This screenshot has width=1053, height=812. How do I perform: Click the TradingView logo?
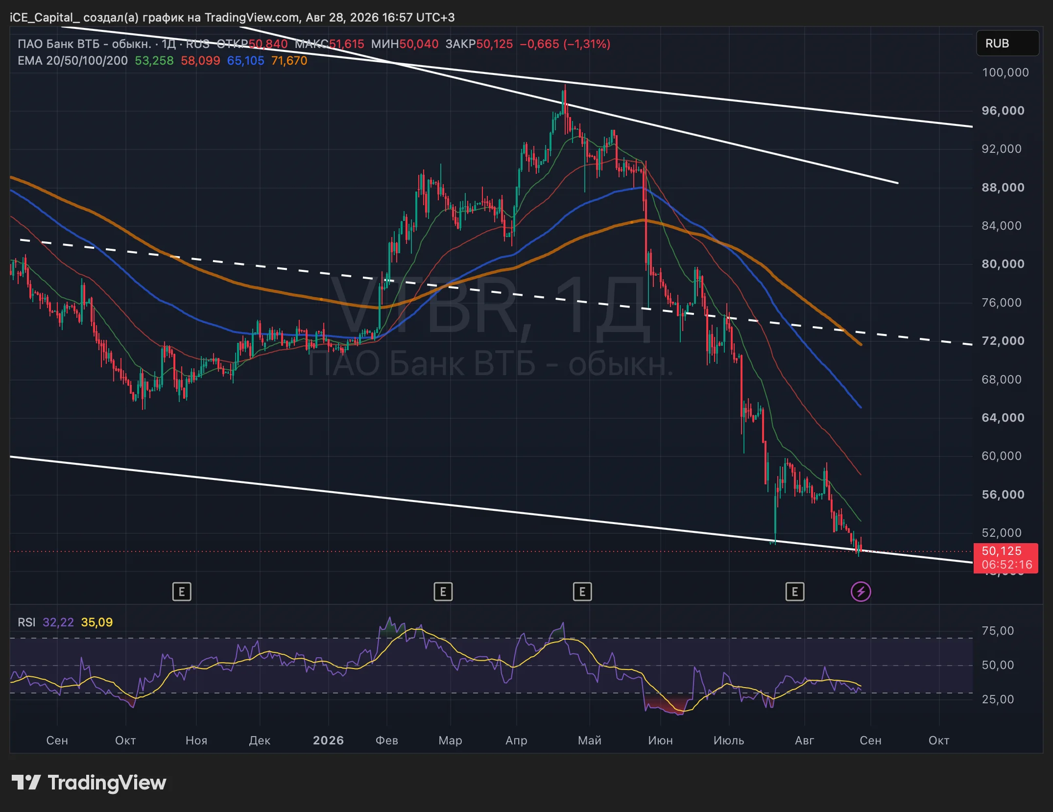[89, 783]
